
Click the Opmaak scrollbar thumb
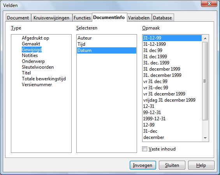tap(205, 81)
